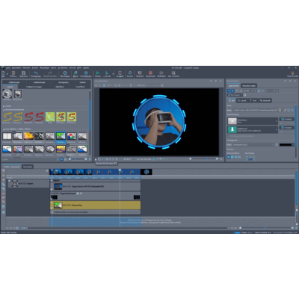The image size is (299, 299).
Task: Click the pencil edit icon beside file name
Action: pos(285,110)
